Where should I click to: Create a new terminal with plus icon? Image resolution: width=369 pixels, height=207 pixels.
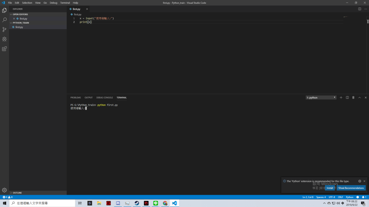(341, 98)
